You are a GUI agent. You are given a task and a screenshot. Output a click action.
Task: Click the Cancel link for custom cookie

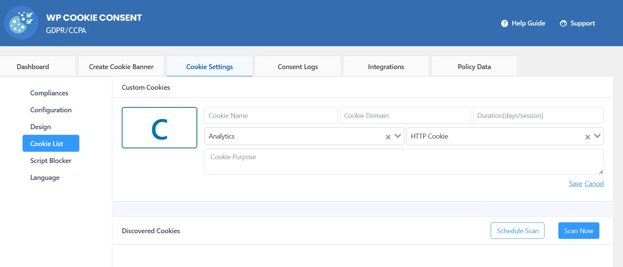[x=594, y=183]
